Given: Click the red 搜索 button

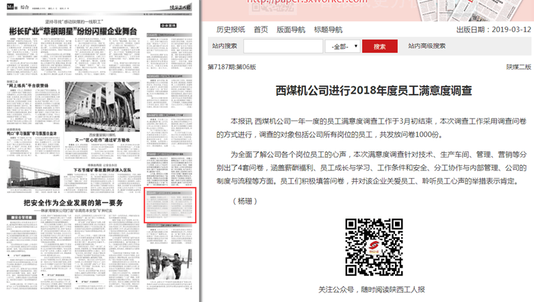Looking at the screenshot, I should coord(380,47).
